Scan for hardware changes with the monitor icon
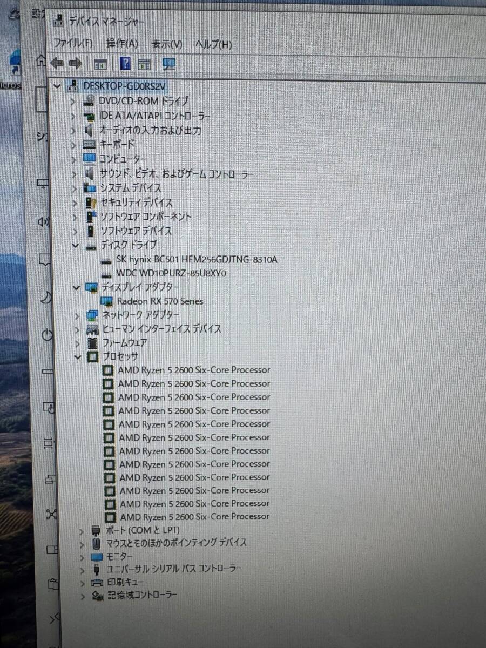 click(x=169, y=65)
